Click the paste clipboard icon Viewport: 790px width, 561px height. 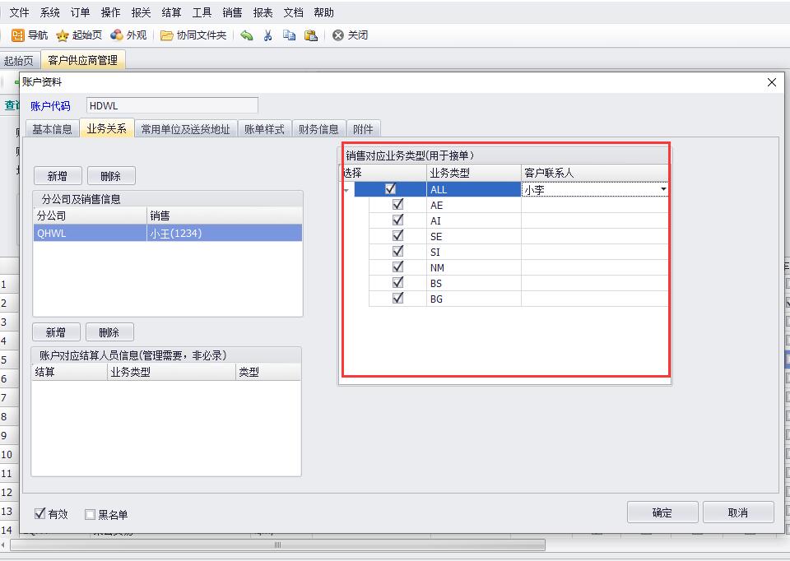click(x=310, y=35)
